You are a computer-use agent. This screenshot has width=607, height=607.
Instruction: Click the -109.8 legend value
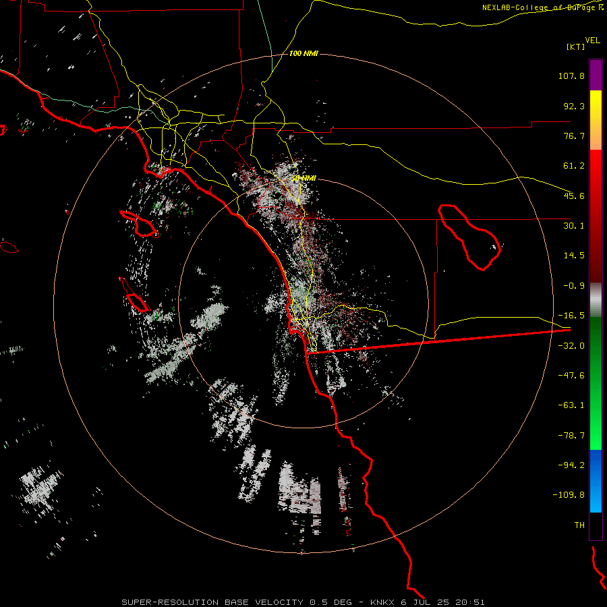(569, 495)
